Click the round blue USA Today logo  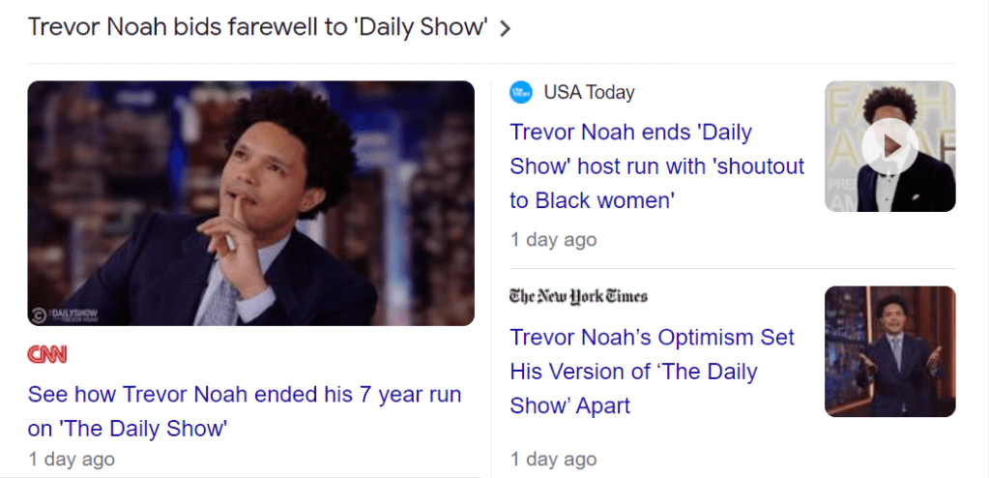click(x=521, y=92)
